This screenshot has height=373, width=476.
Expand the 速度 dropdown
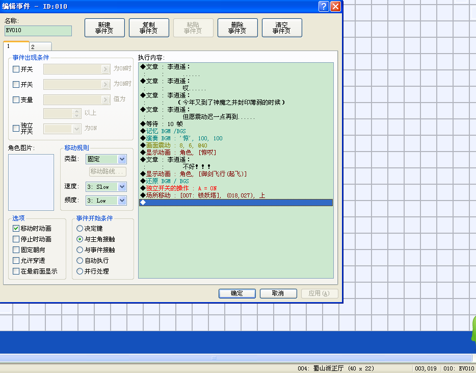(x=122, y=187)
